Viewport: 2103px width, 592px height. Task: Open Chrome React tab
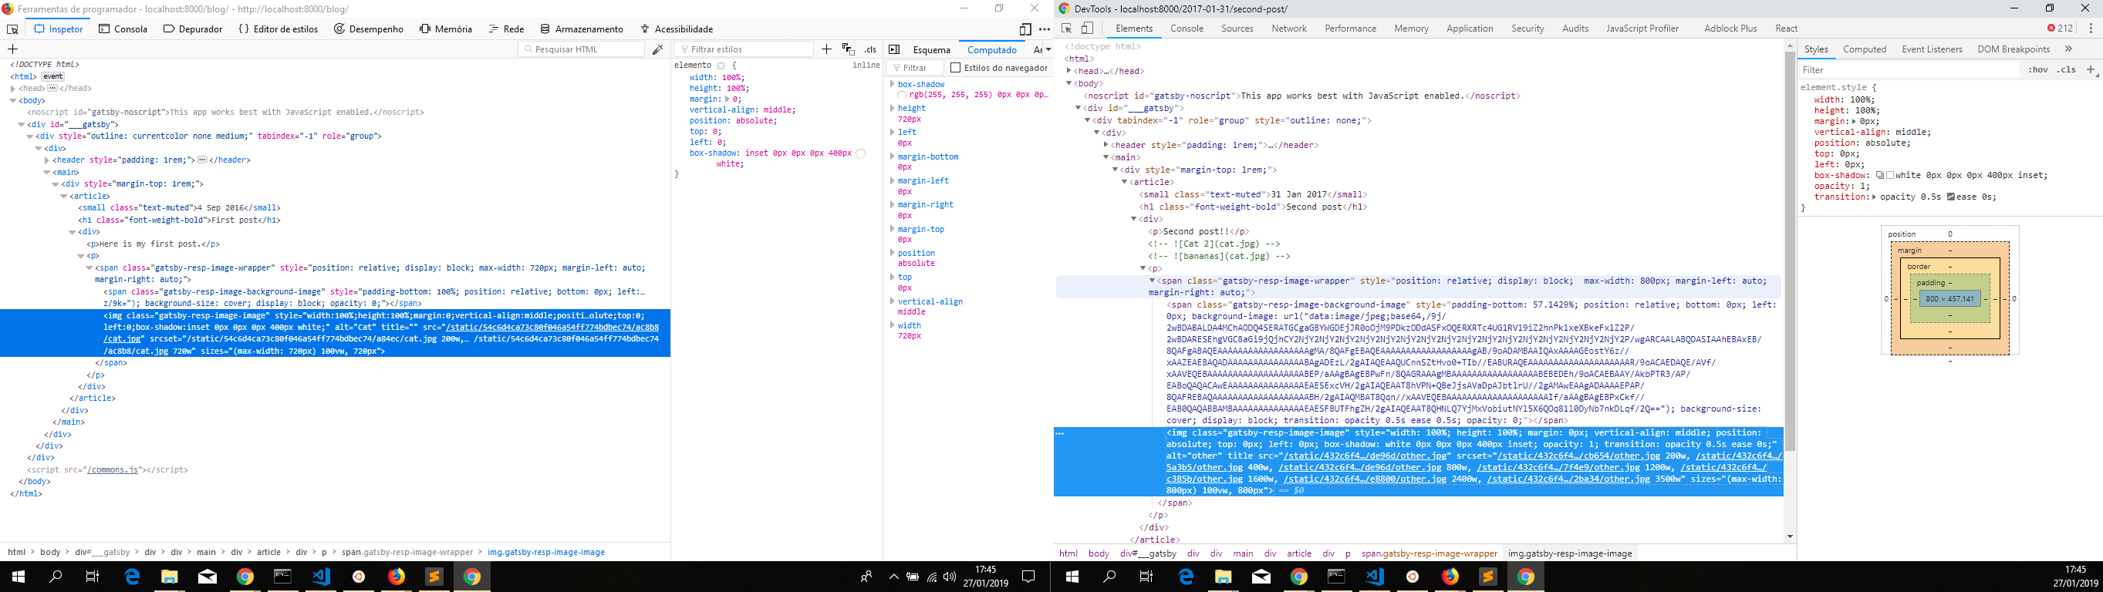pos(1786,29)
